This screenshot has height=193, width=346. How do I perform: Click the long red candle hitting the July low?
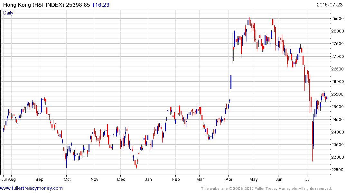pyautogui.click(x=312, y=141)
